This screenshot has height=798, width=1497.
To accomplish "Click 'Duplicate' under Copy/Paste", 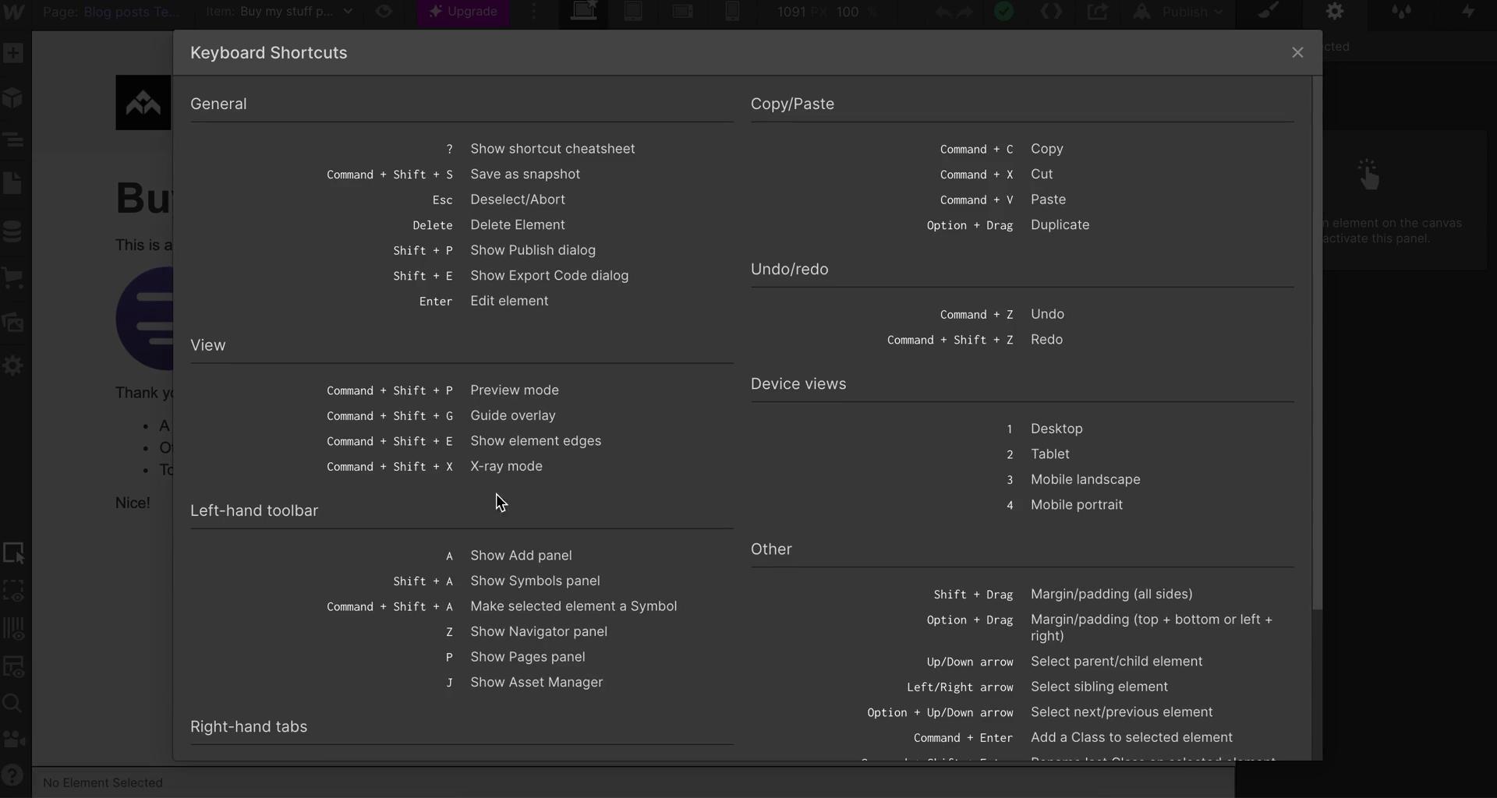I will point(1060,225).
